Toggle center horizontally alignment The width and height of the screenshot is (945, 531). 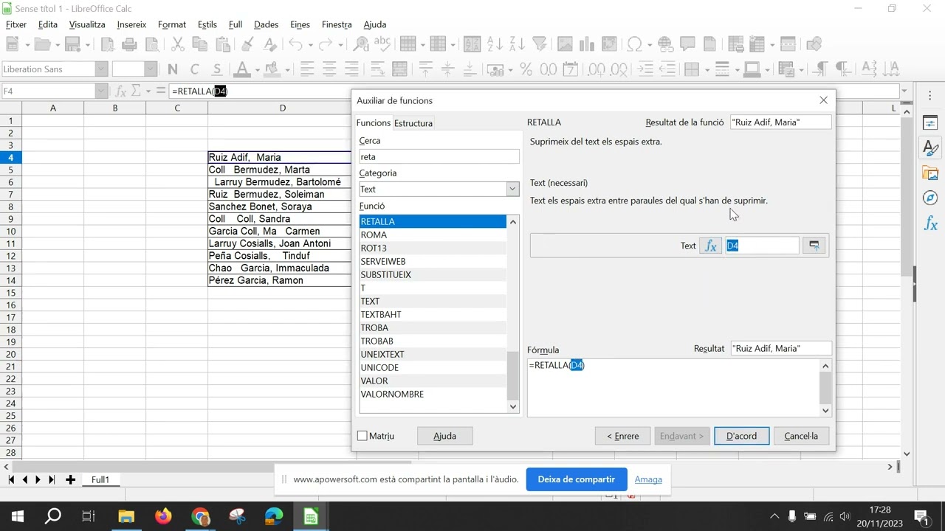329,69
